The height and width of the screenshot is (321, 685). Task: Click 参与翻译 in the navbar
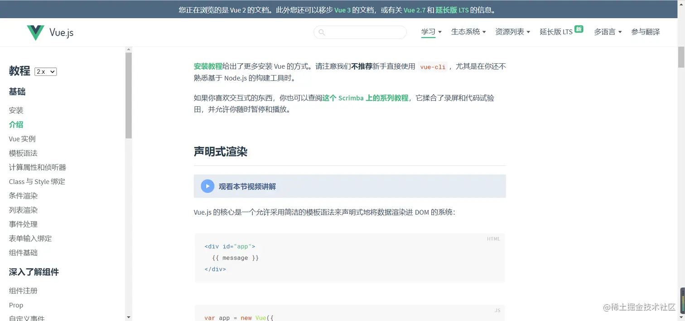pos(646,32)
